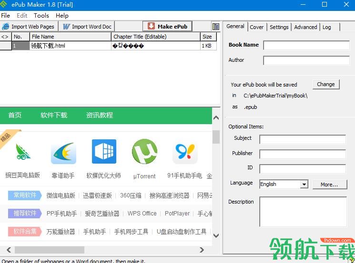Click the 微信电脑版 link
Image resolution: width=355 pixels, height=263 pixels.
pos(61,195)
